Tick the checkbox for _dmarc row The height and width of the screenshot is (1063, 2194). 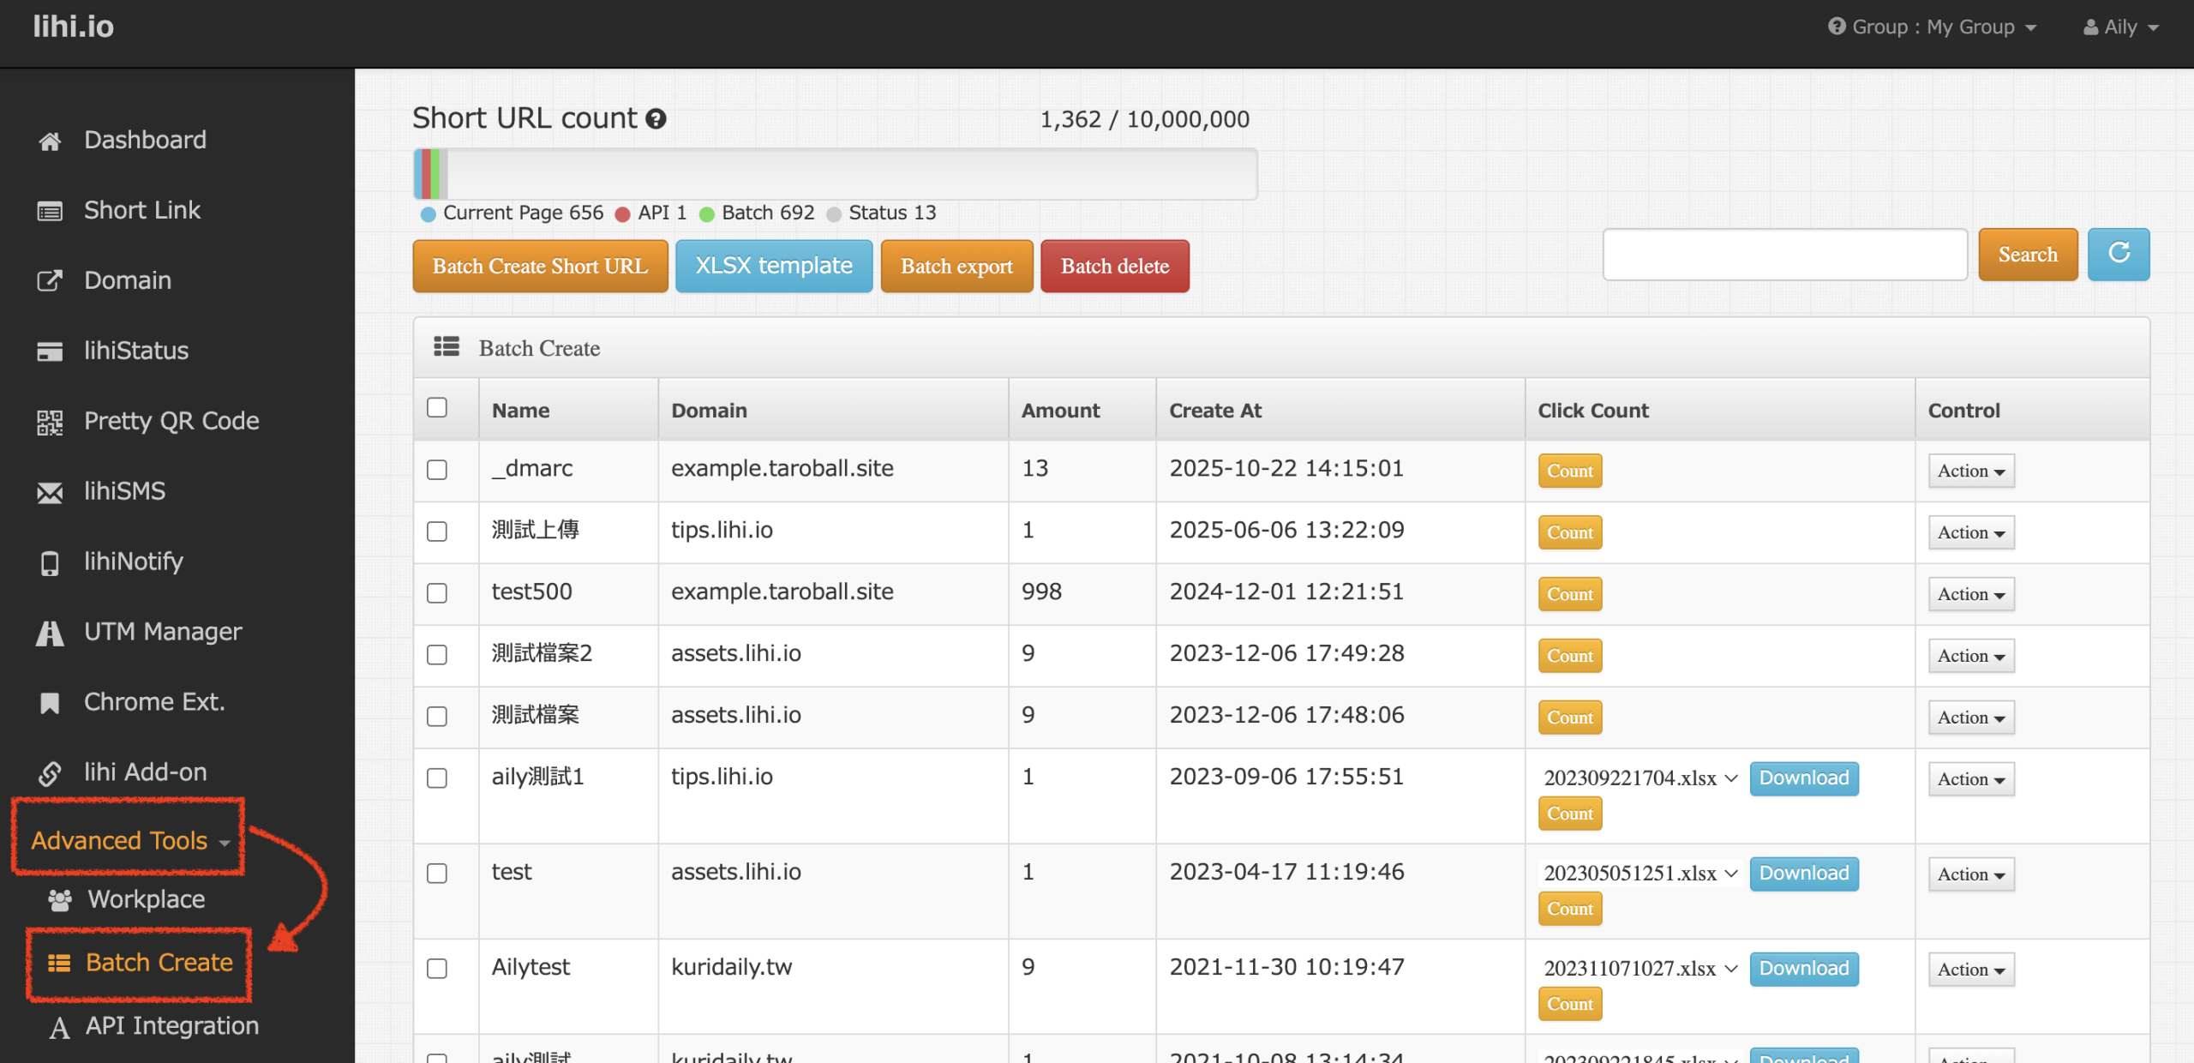coord(437,470)
